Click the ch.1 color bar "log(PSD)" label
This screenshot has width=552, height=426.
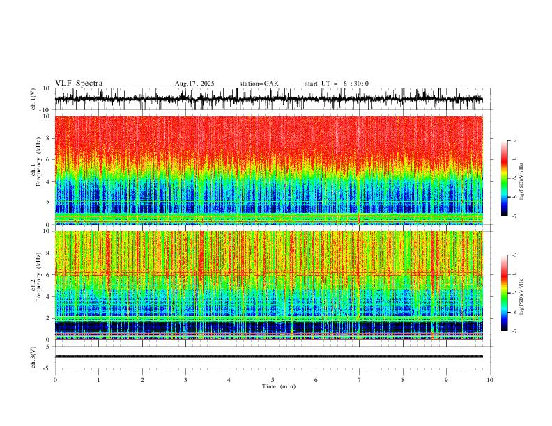522,182
